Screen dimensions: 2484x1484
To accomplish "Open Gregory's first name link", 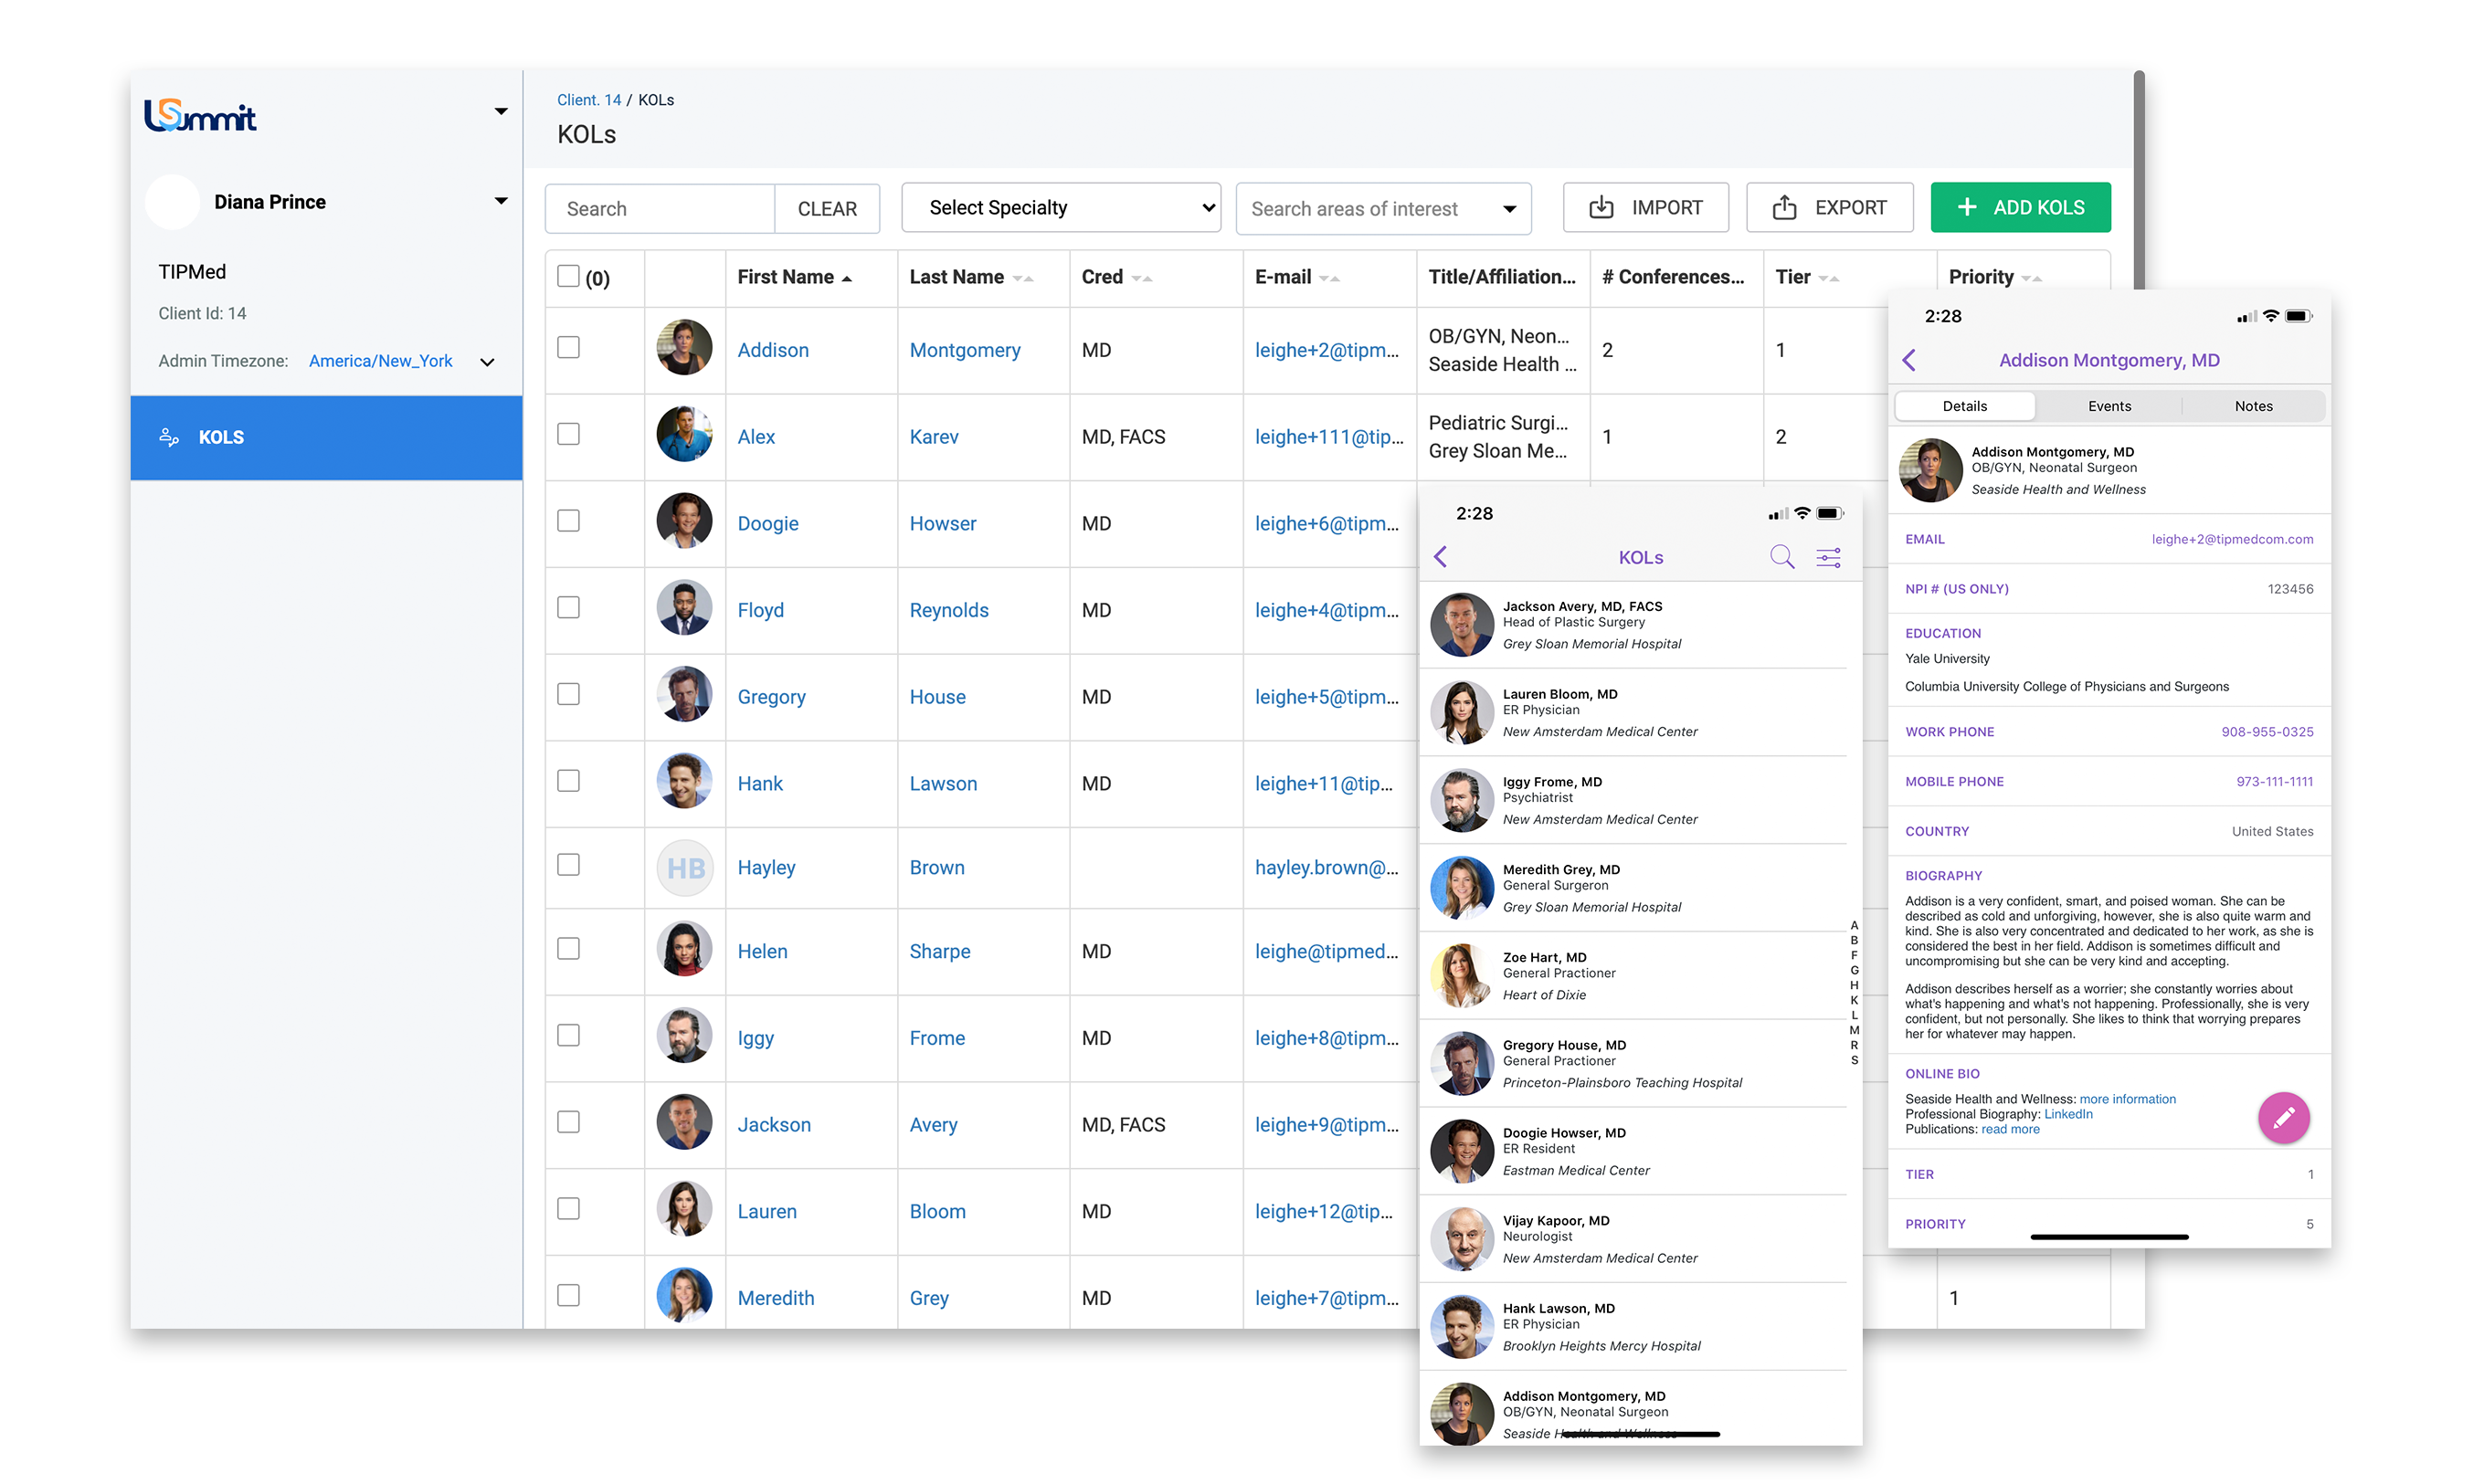I will click(770, 697).
